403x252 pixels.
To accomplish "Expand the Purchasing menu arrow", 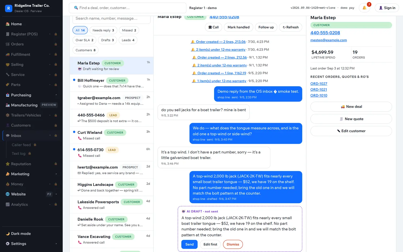I will 56,95.
